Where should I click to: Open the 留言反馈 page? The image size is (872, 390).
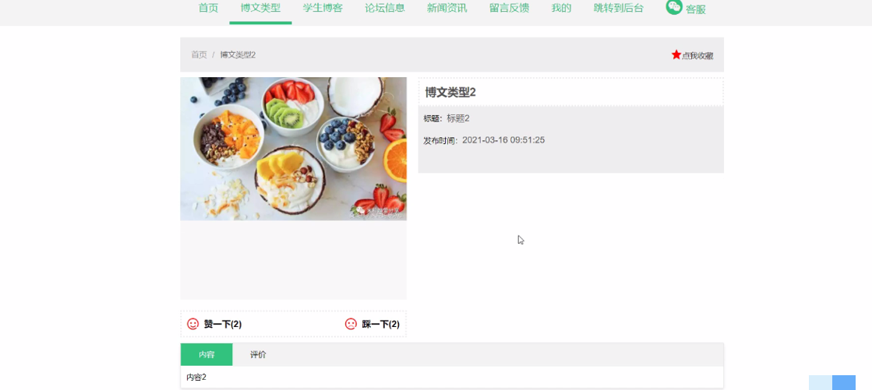[x=510, y=8]
